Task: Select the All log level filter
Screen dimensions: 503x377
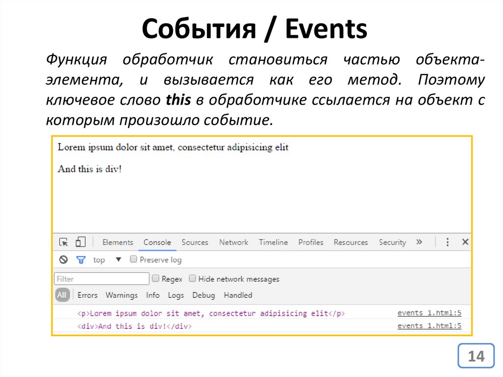Action: click(61, 295)
